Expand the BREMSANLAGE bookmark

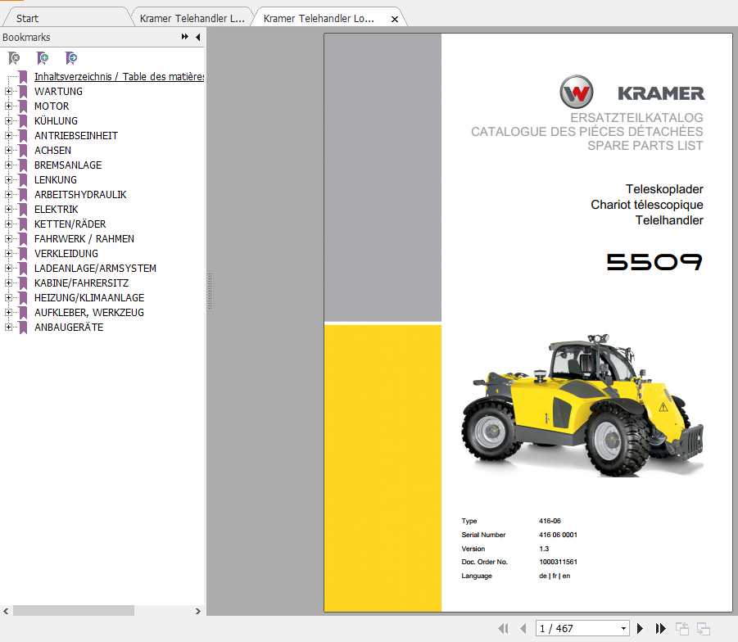[x=8, y=165]
